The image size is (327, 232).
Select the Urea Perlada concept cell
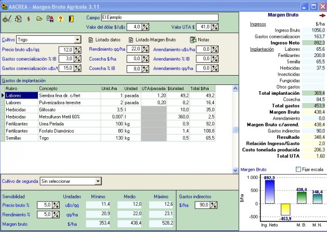70,124
